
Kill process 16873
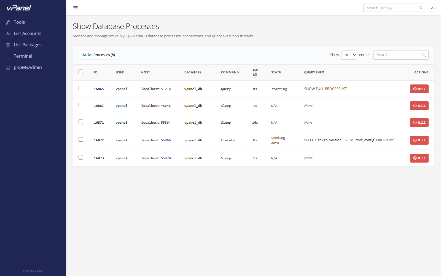[419, 158]
